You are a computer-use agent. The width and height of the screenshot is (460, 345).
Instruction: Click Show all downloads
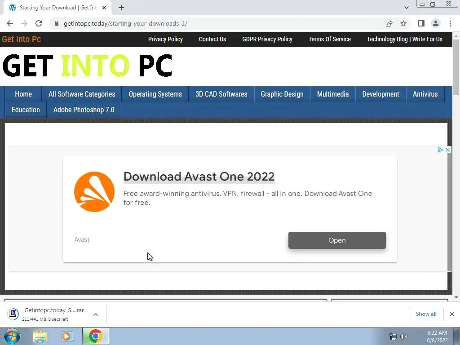click(x=426, y=314)
